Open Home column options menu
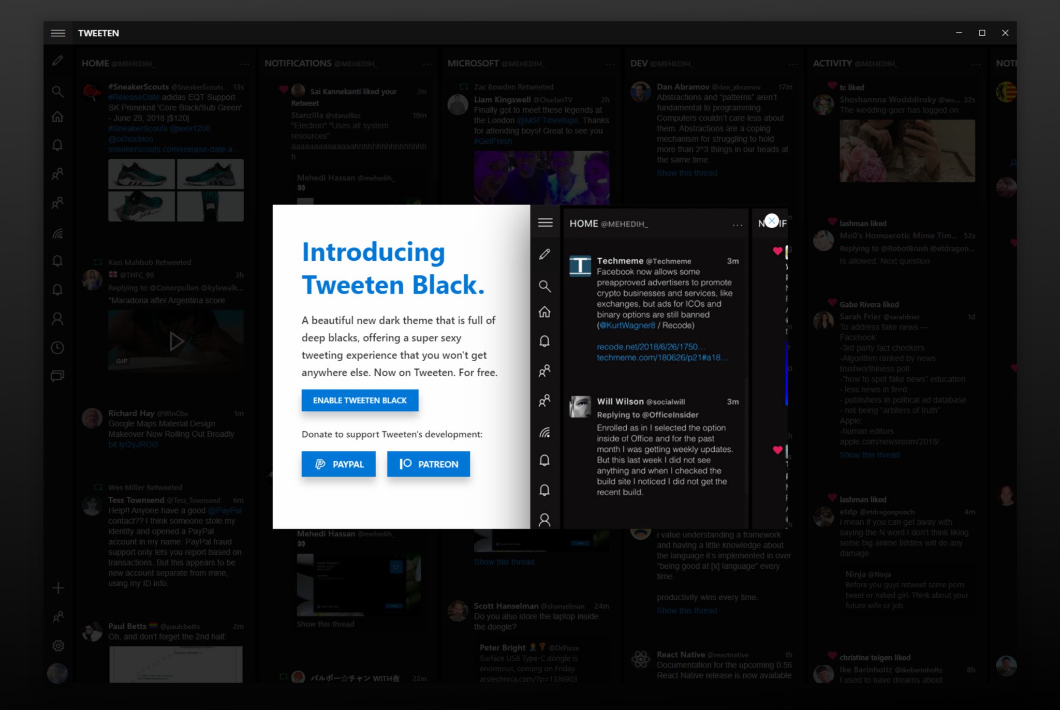 tap(244, 64)
